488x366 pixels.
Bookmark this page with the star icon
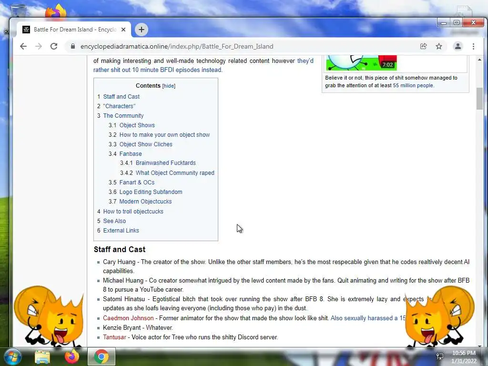point(439,46)
